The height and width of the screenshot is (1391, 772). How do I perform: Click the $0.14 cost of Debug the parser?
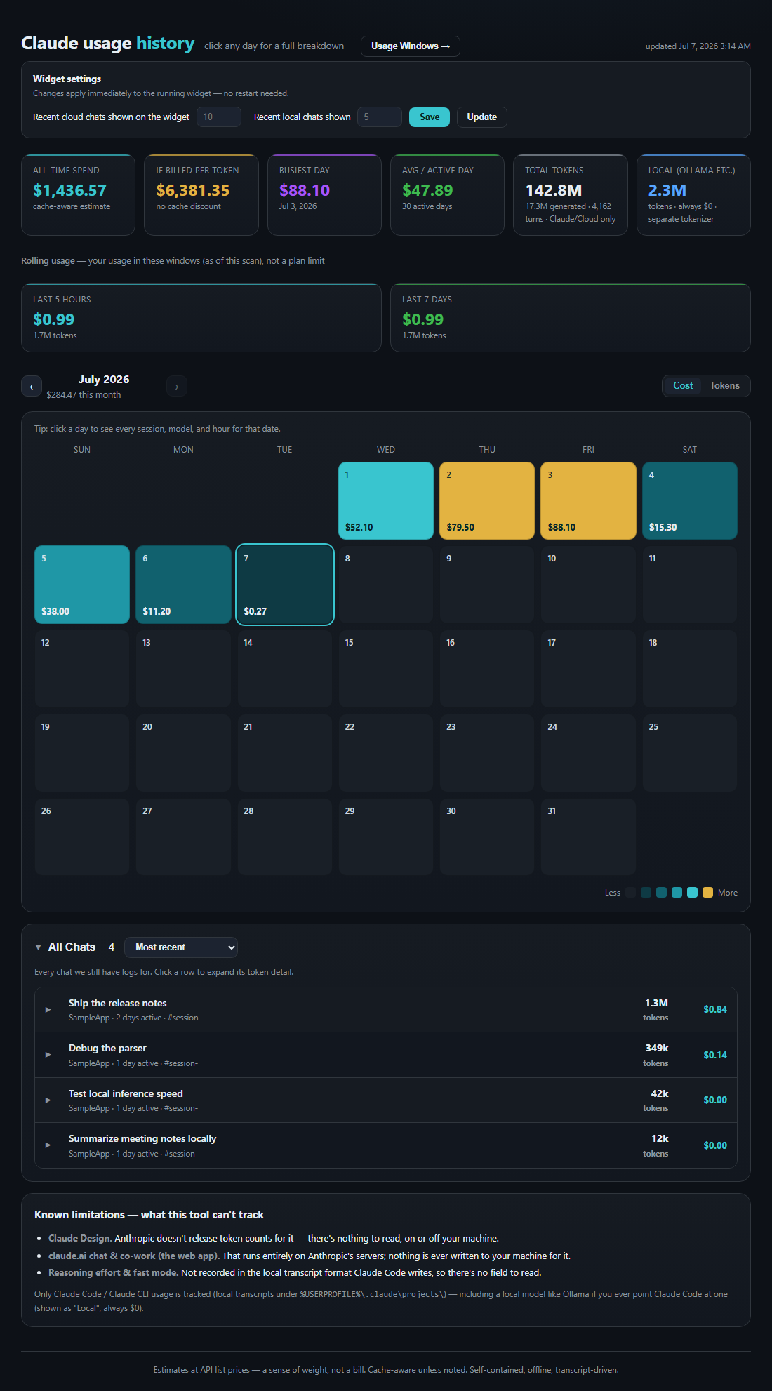click(x=715, y=1056)
